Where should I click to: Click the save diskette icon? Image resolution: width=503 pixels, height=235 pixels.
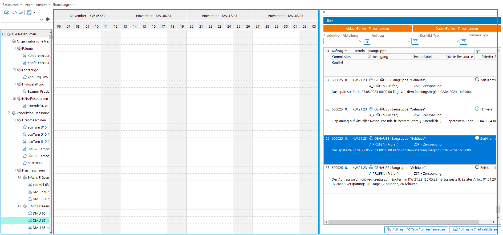29,12
